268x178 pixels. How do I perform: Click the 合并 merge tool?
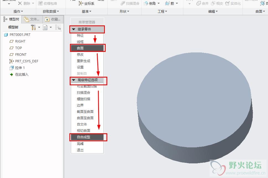coord(202,3)
